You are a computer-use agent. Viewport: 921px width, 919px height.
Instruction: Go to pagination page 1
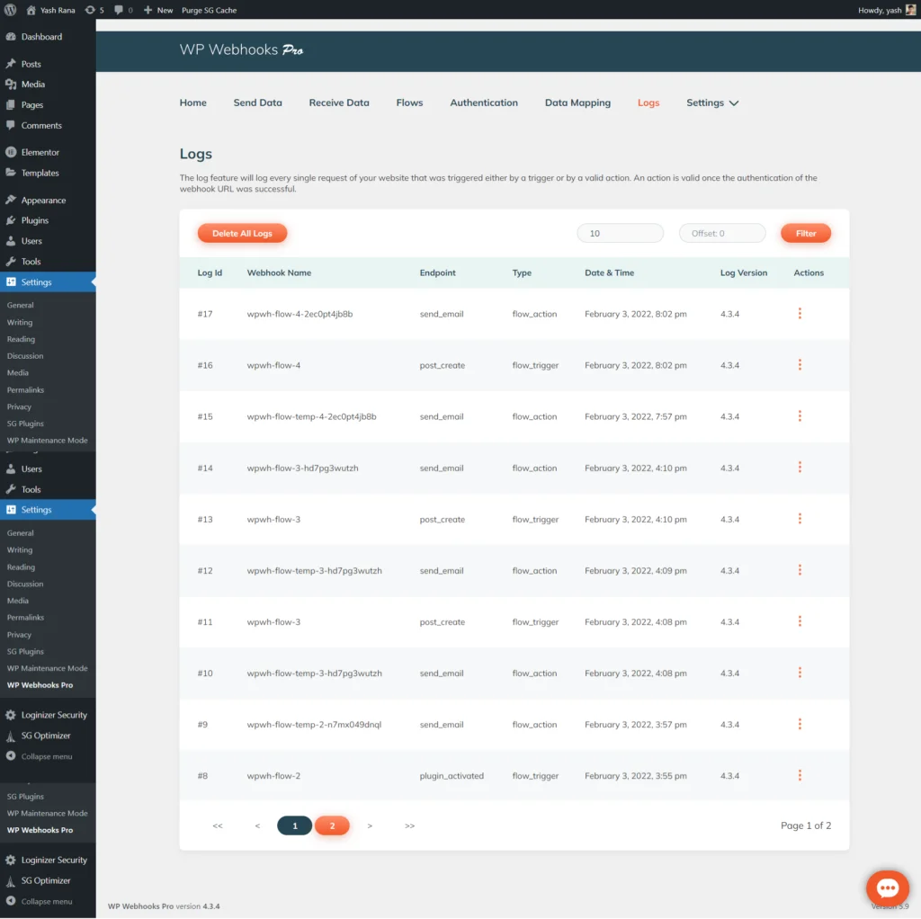pyautogui.click(x=294, y=825)
